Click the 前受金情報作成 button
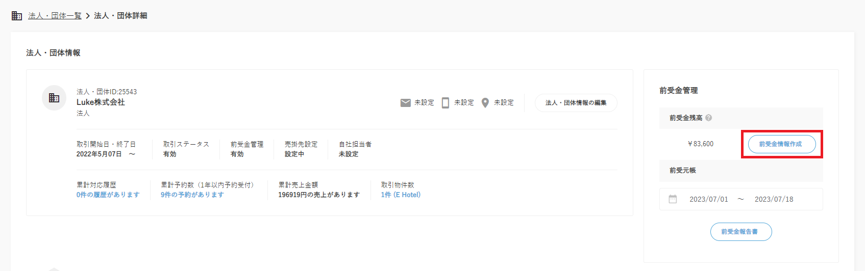Image resolution: width=865 pixels, height=271 pixels. pos(780,144)
